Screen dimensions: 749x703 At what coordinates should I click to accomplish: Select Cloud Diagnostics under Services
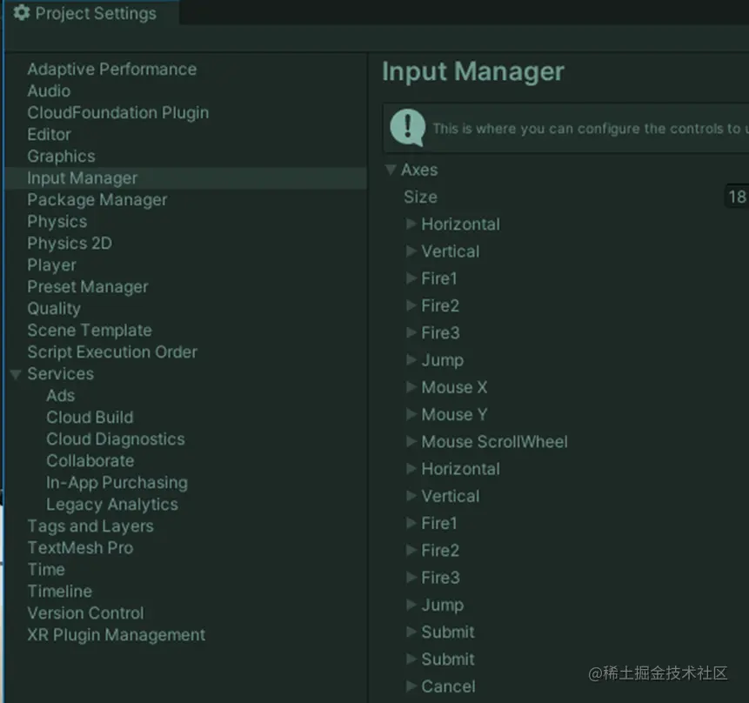(116, 439)
